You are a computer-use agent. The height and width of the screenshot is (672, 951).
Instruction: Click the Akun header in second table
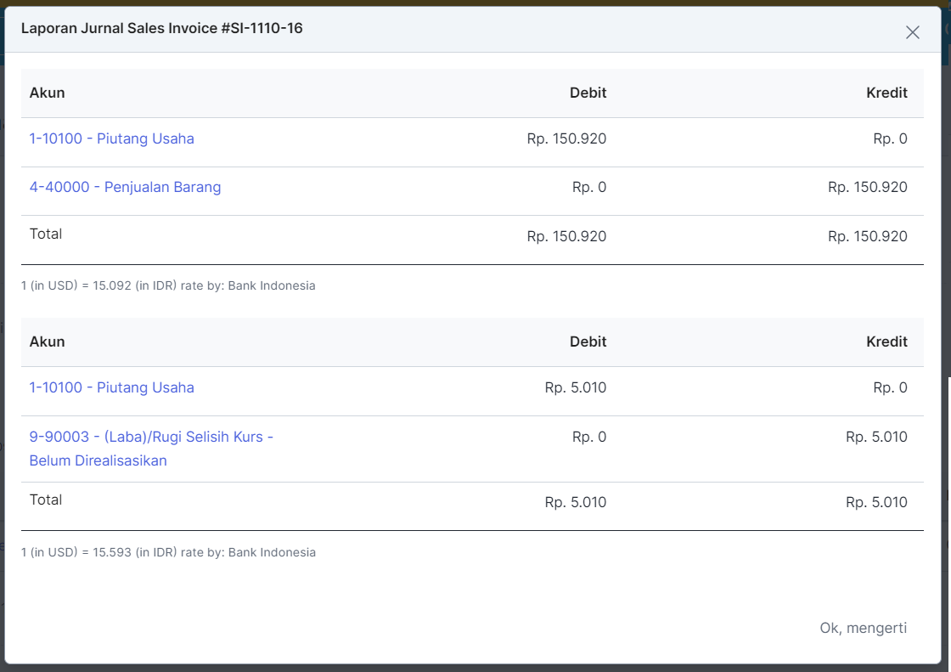[48, 342]
